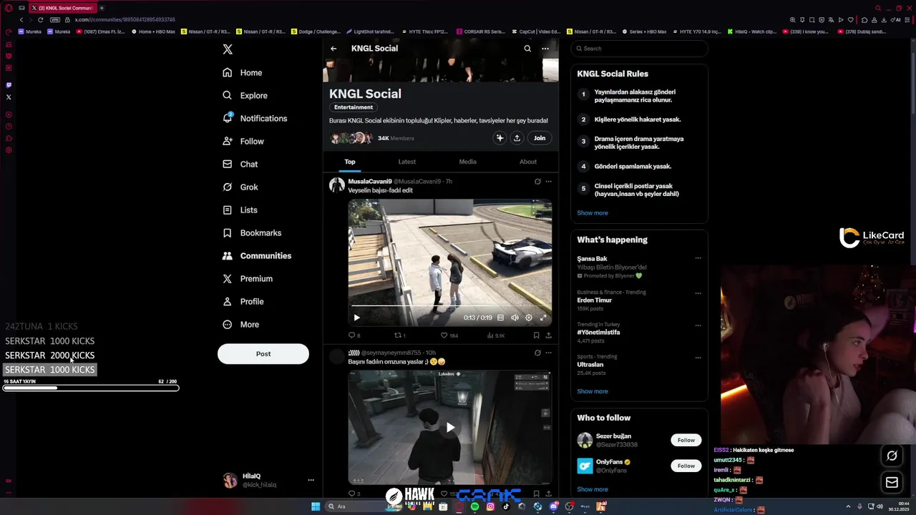
Task: Click Grok icon on seymayneymm8755 post
Action: click(537, 353)
